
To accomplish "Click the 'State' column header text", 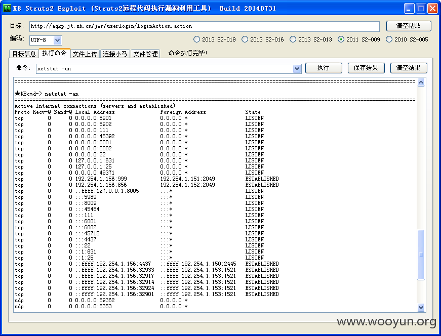I will click(x=253, y=112).
